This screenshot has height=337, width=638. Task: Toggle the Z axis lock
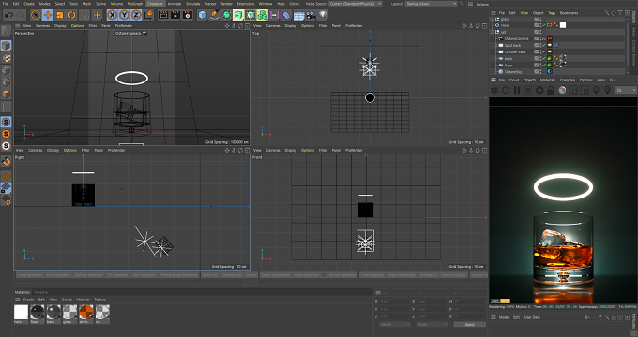point(136,15)
